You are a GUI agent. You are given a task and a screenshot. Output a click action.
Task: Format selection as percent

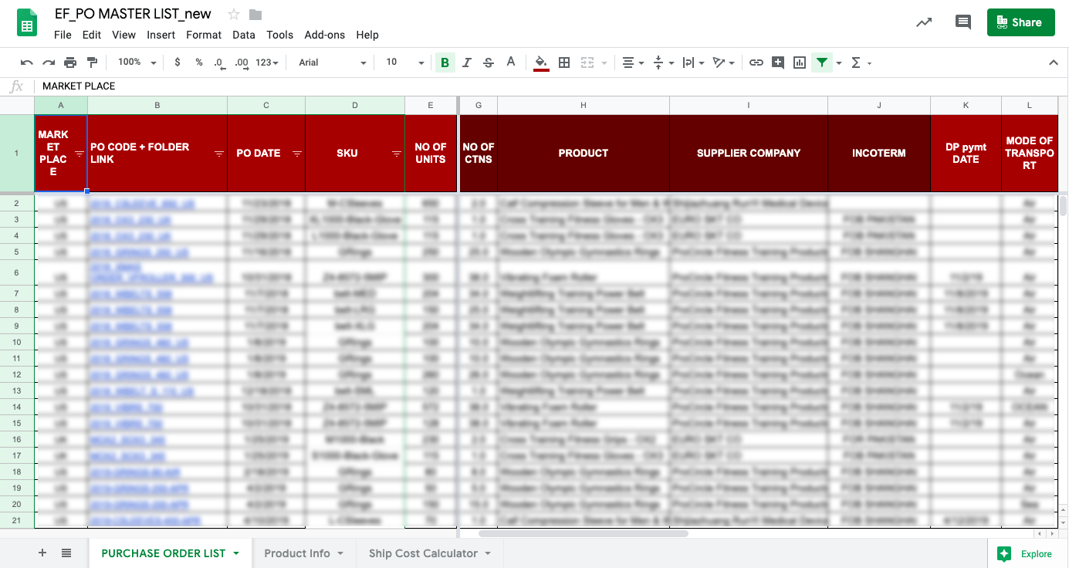point(199,63)
